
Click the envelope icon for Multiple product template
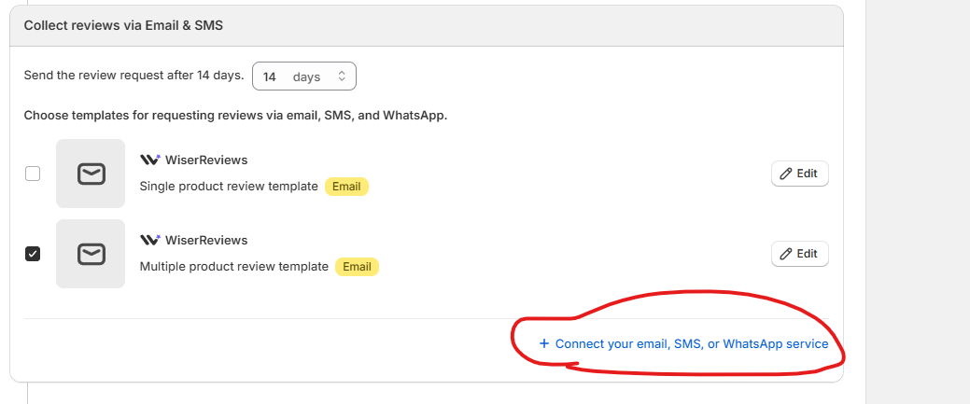tap(91, 254)
